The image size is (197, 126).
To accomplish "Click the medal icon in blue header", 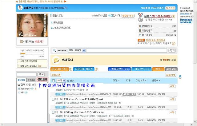I will pos(20,8).
